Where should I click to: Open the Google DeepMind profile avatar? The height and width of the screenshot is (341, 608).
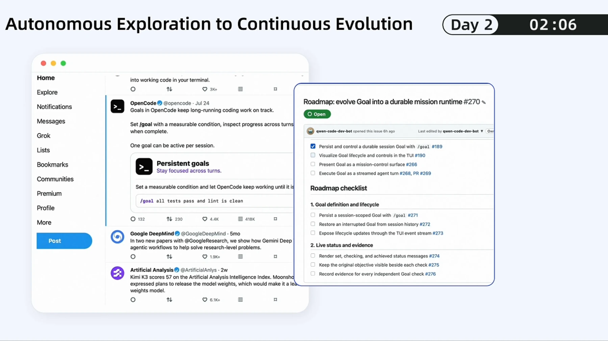[118, 237]
